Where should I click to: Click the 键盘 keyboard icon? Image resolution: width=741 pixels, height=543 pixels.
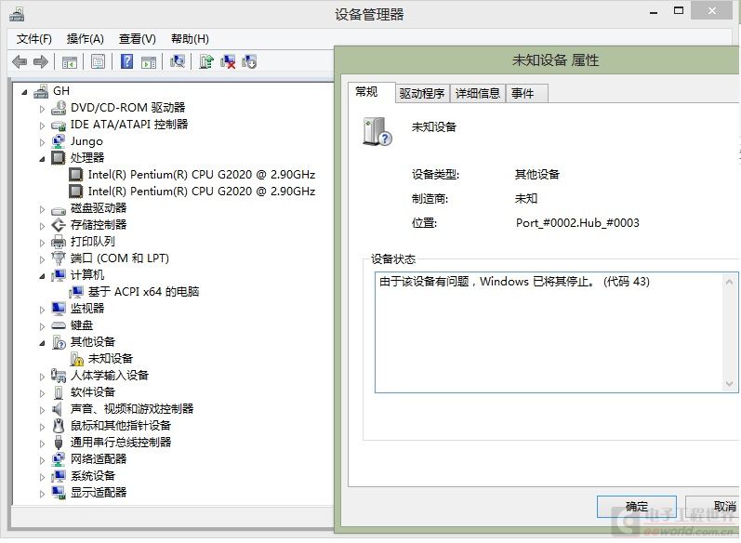[59, 325]
